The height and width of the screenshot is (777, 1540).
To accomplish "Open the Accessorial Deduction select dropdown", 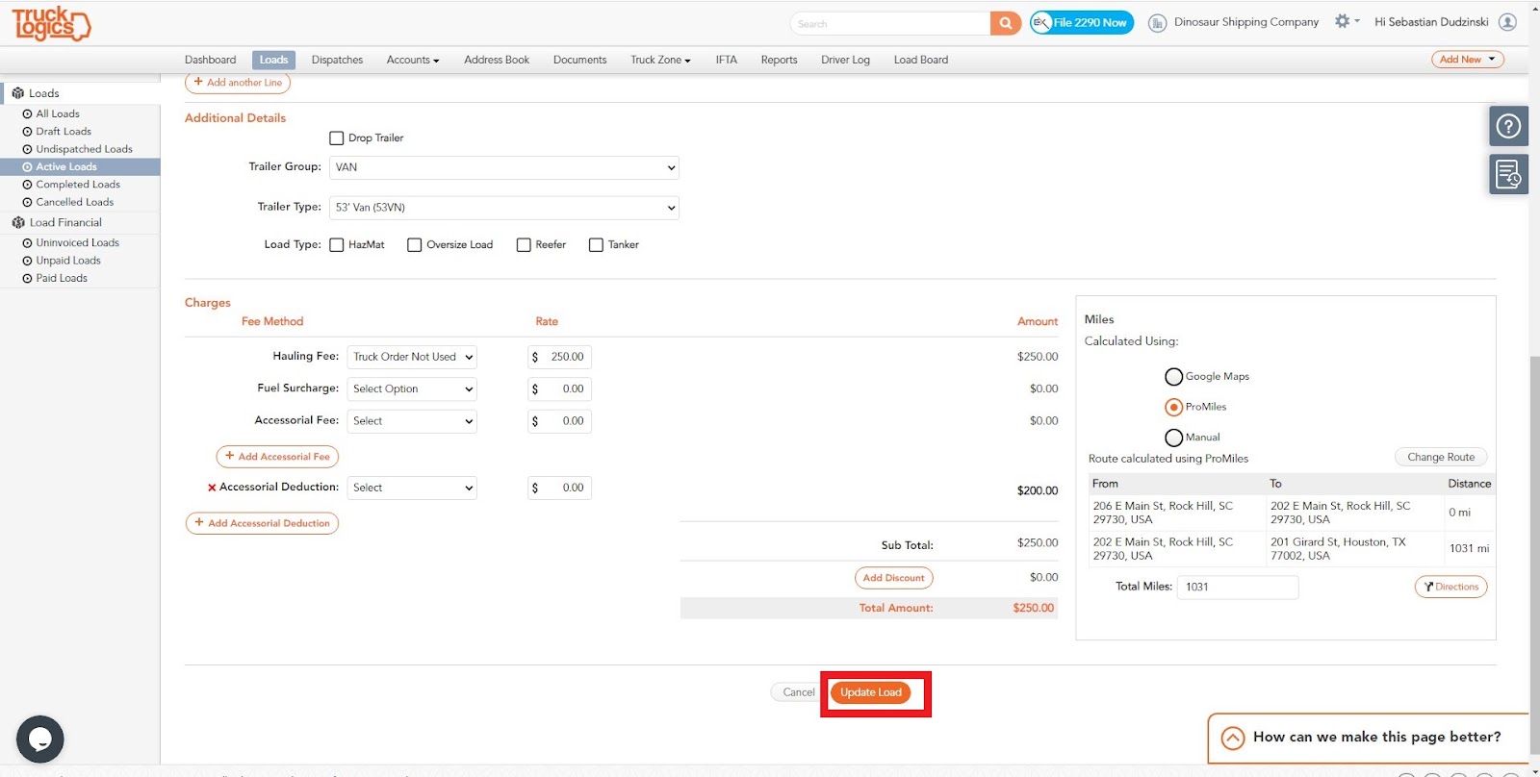I will [412, 488].
